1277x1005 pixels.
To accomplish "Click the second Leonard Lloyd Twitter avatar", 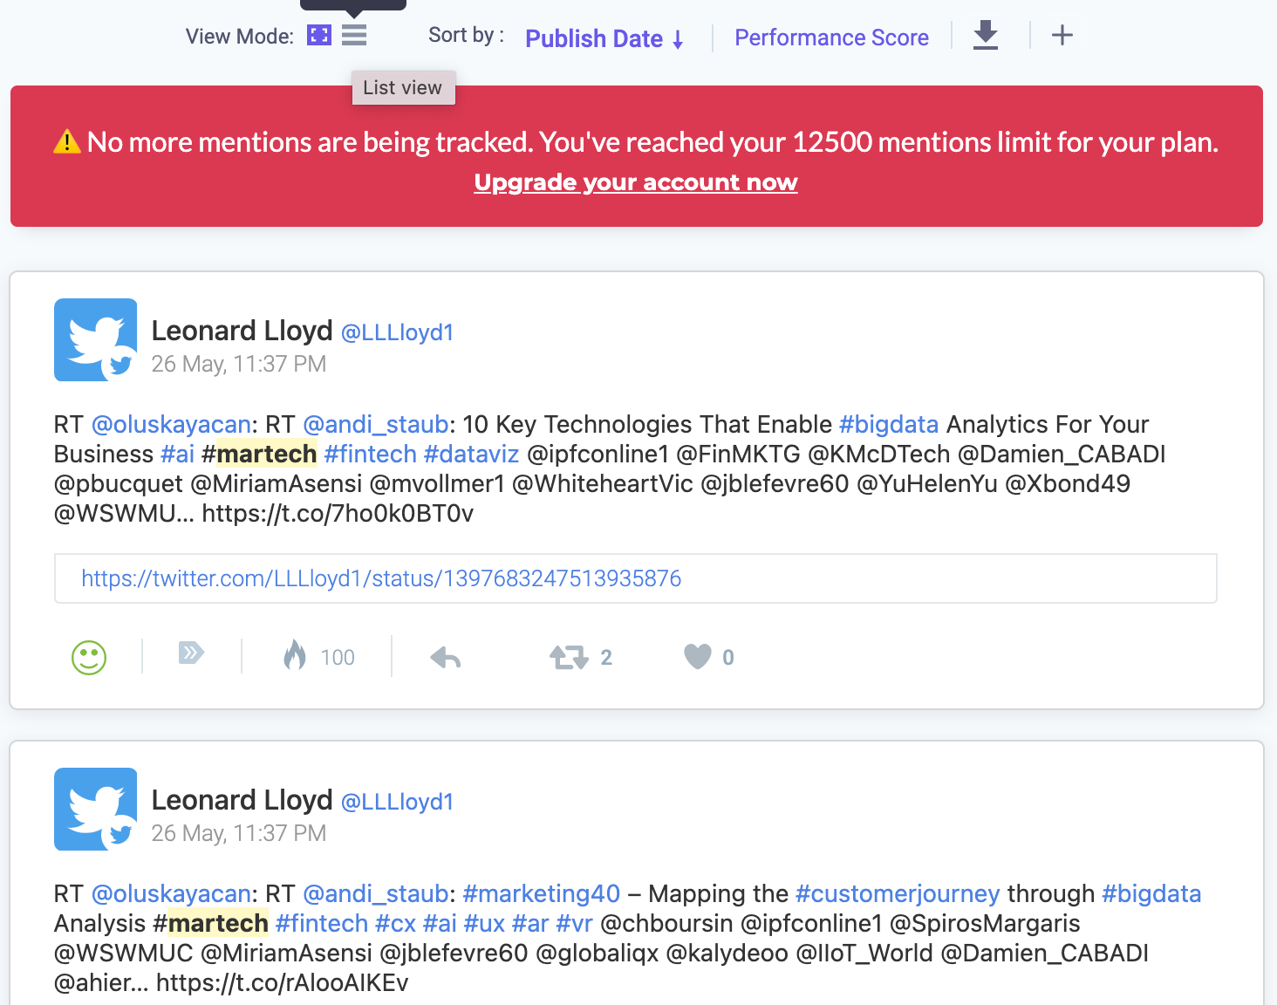I will (x=96, y=810).
